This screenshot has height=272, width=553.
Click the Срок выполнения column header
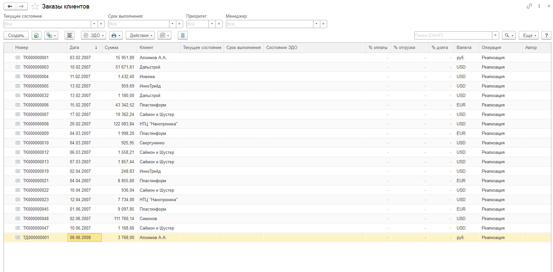tap(244, 47)
